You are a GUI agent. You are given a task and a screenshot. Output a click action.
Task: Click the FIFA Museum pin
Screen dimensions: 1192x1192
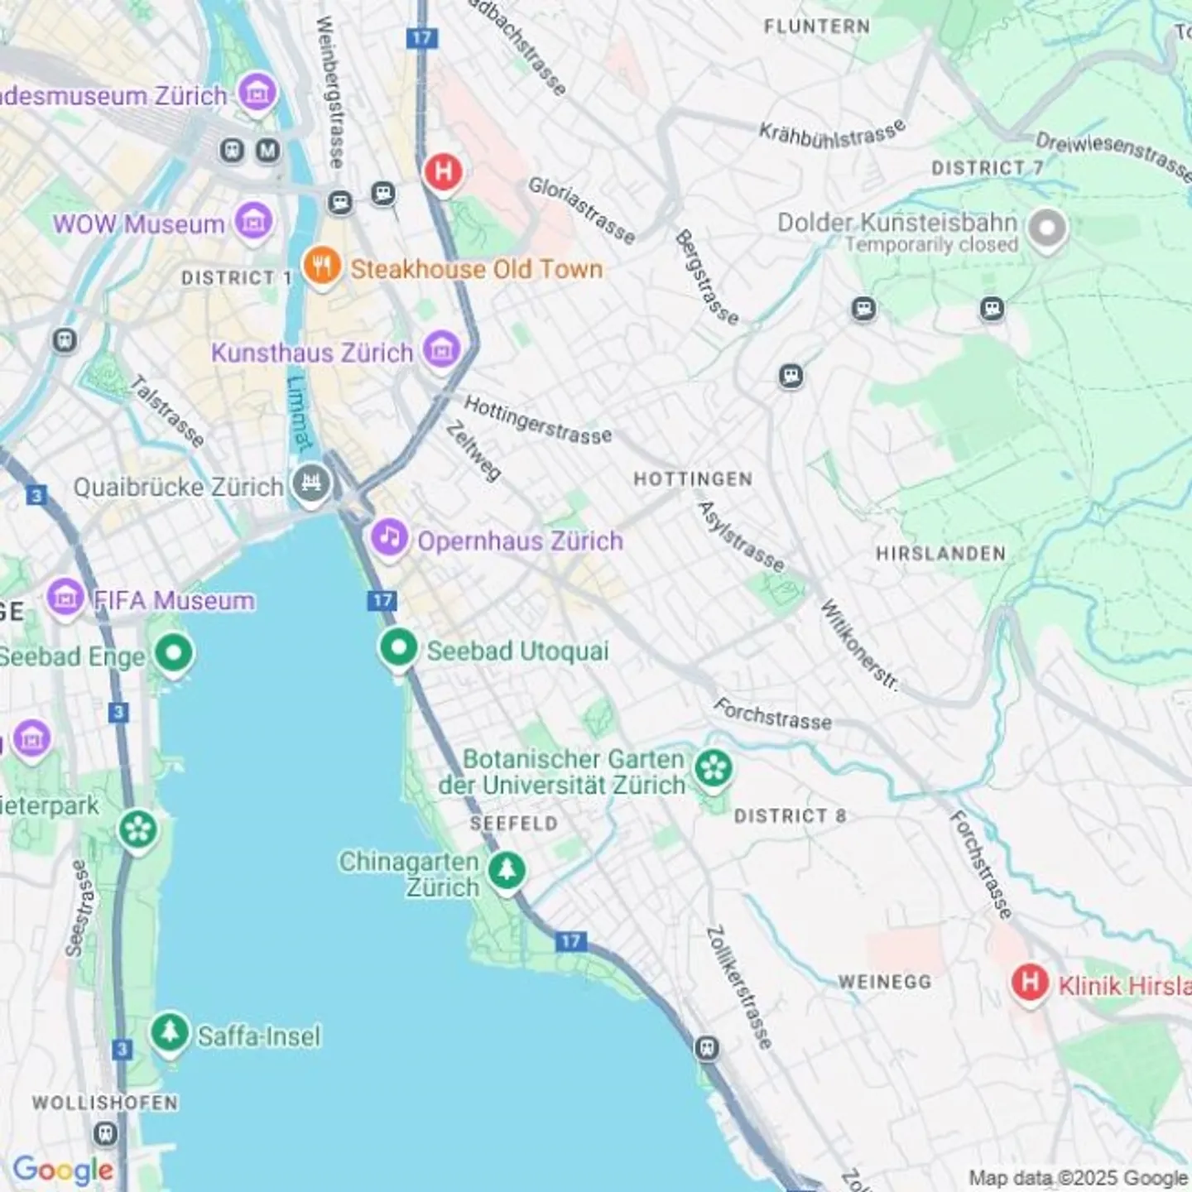click(65, 598)
